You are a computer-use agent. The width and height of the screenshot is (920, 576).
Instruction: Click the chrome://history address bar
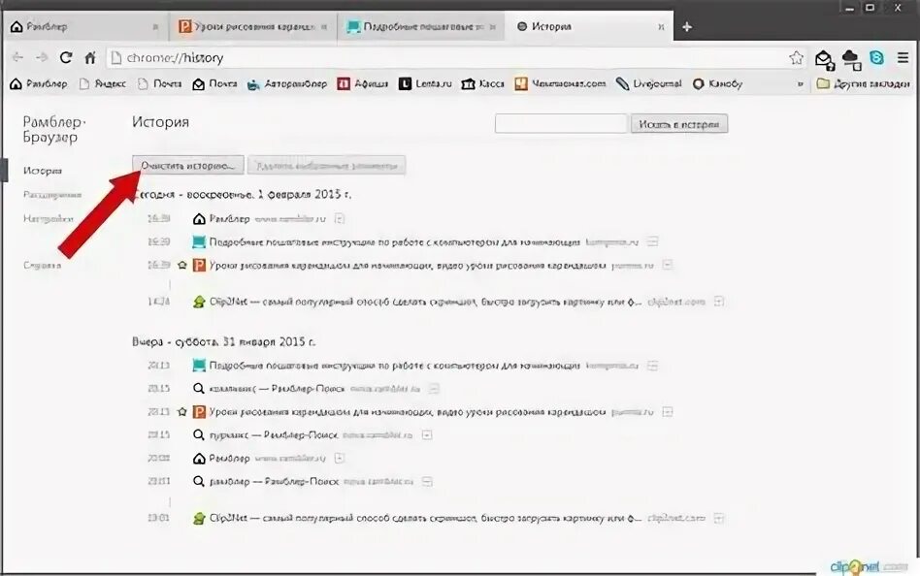(445, 57)
